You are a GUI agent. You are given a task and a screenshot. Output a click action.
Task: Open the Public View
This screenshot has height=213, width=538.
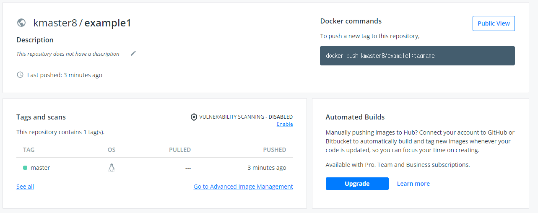click(494, 23)
